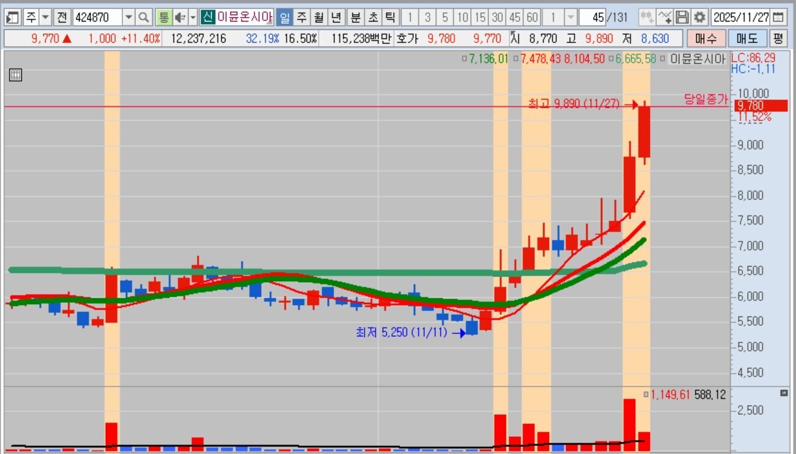The image size is (796, 454).
Task: Click the candlestick compare chart icon
Action: 647,17
